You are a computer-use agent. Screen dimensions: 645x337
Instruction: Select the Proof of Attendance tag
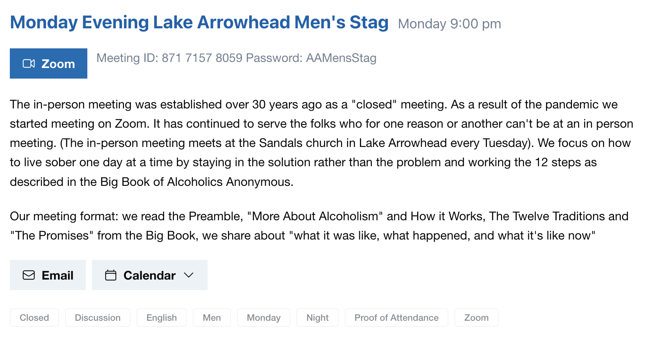(396, 318)
